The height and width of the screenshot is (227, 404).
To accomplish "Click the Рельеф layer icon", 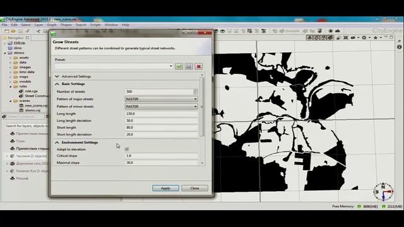I will tap(12, 178).
